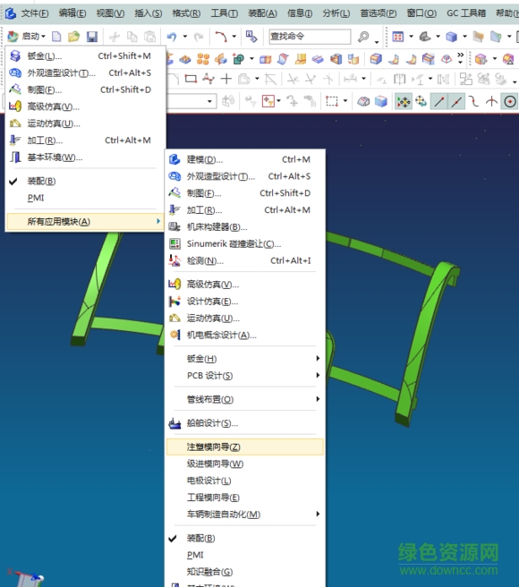Click the rotating circle arrows snap icon

pyautogui.click(x=421, y=101)
